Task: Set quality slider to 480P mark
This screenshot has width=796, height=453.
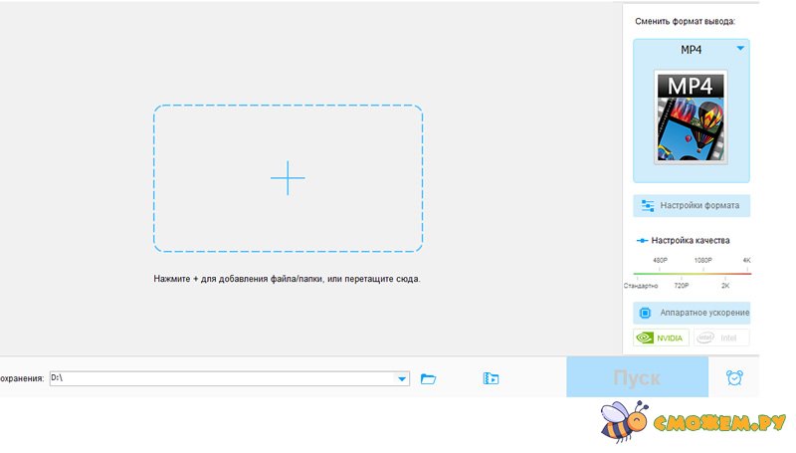Action: tap(660, 272)
